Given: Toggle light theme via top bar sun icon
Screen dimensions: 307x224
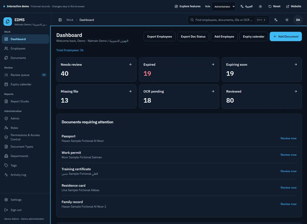Looking at the screenshot, I should tap(260, 6).
